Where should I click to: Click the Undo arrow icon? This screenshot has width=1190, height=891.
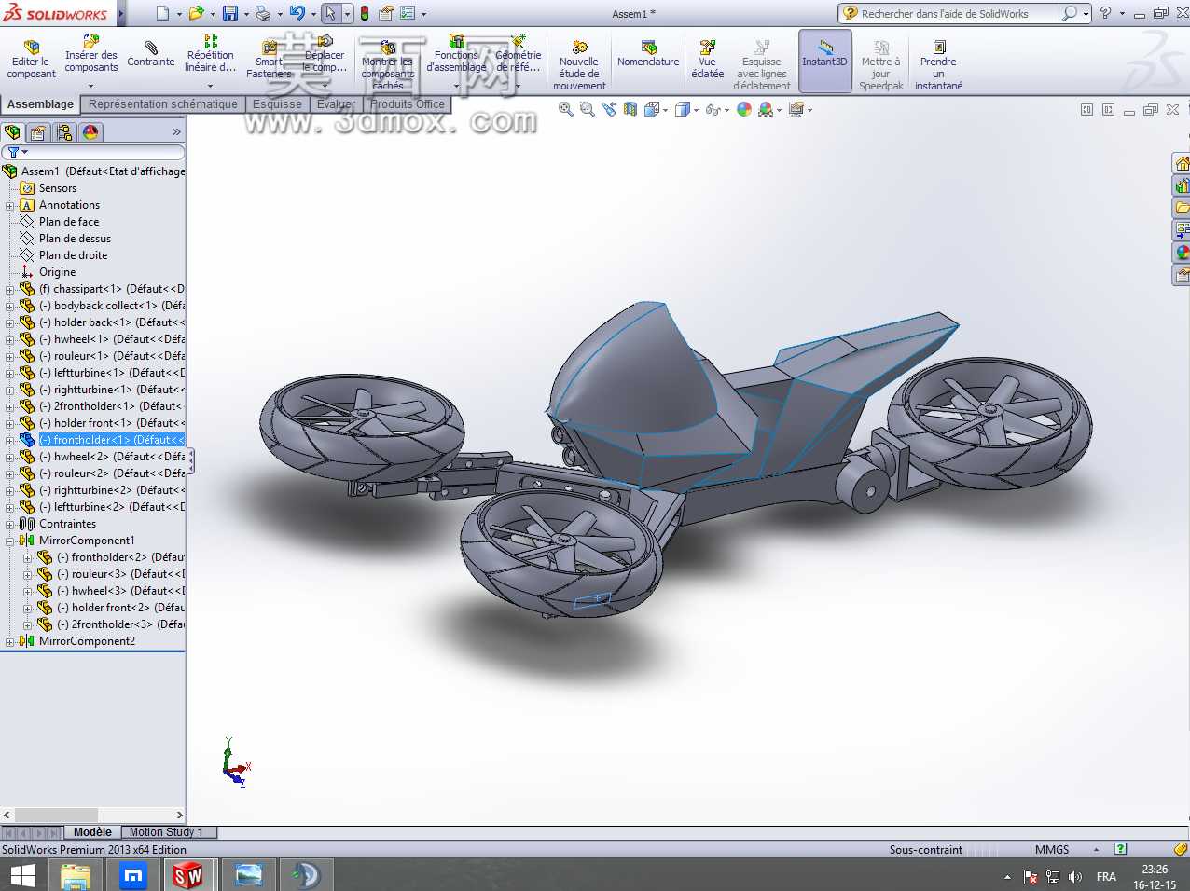pos(297,13)
